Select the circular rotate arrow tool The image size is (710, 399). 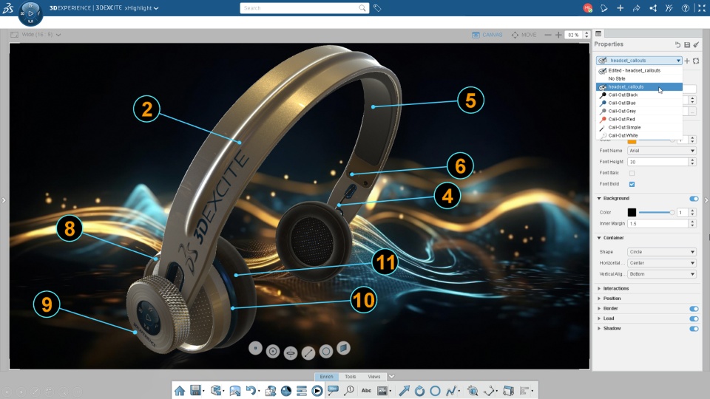[x=420, y=390]
